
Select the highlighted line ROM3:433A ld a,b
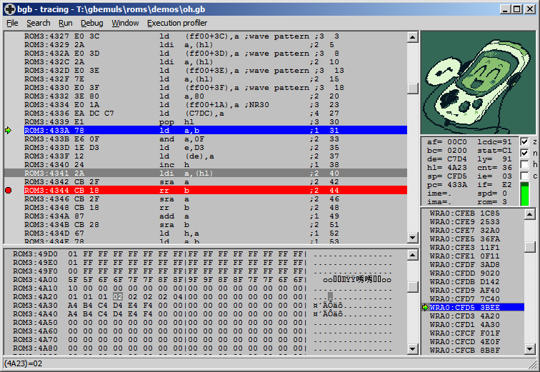point(216,131)
